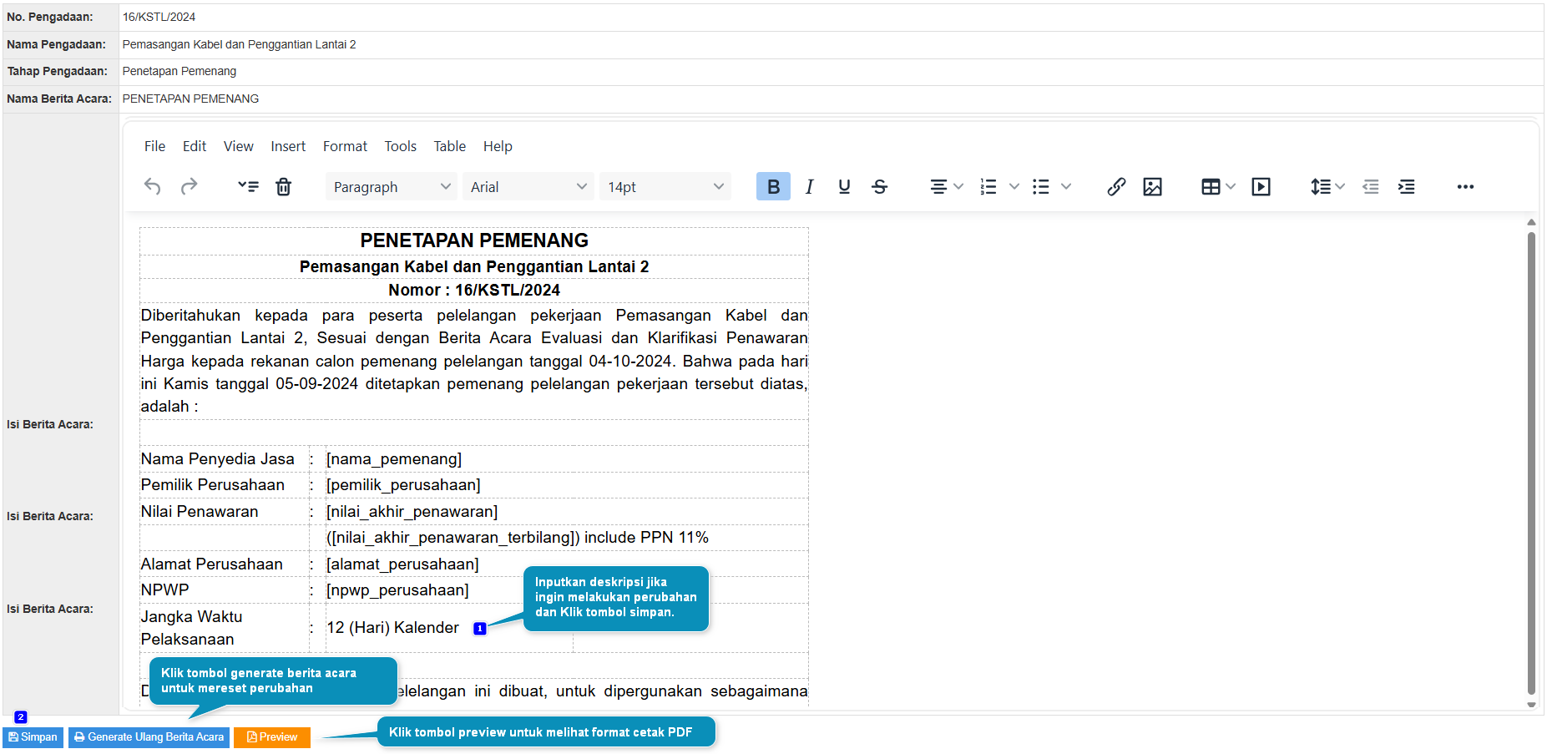Image resolution: width=1547 pixels, height=754 pixels.
Task: Open the Paragraph block format dropdown
Action: coord(391,186)
